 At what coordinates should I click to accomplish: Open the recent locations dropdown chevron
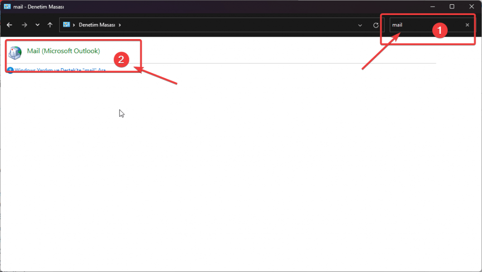point(38,25)
